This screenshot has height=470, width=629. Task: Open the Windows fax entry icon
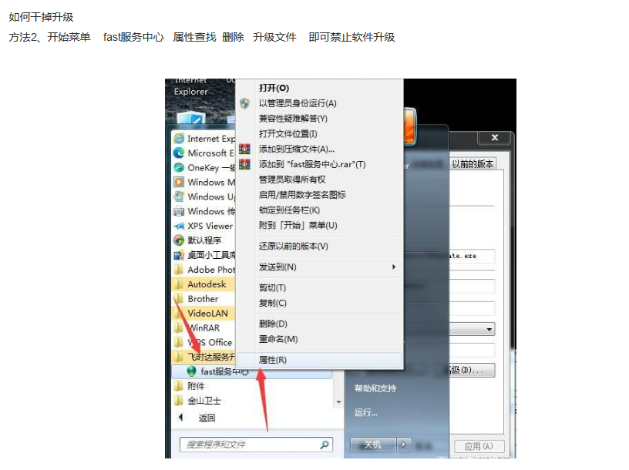179,211
